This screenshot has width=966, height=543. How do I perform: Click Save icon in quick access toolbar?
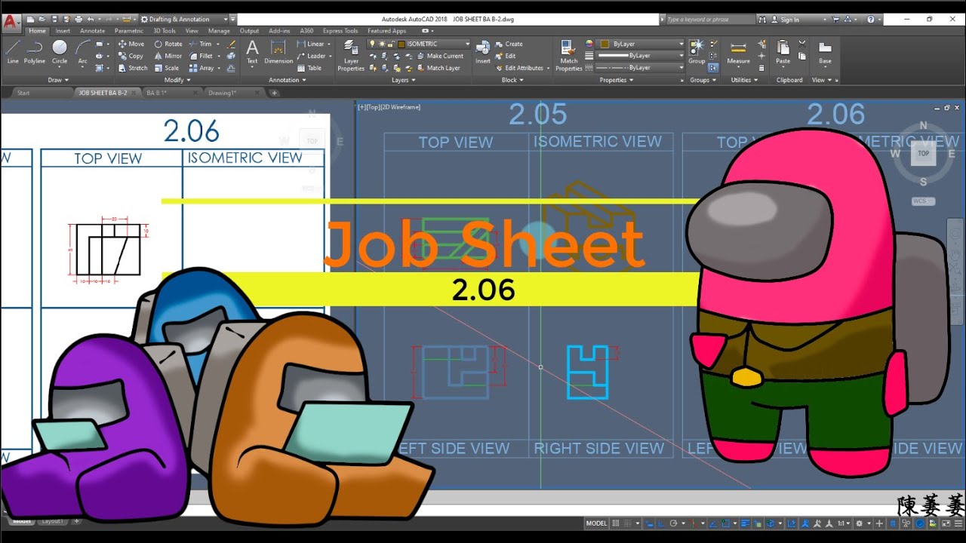[x=54, y=19]
